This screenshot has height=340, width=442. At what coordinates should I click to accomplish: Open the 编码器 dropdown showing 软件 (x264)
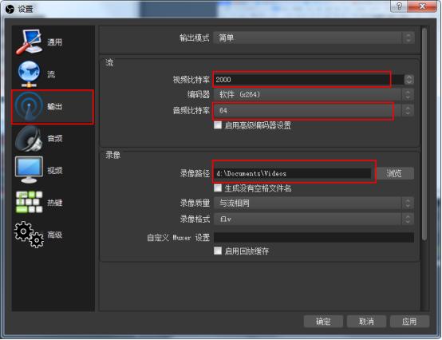pos(314,95)
